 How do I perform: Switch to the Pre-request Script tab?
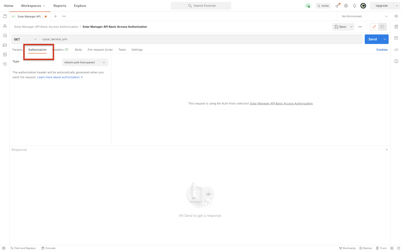click(100, 49)
